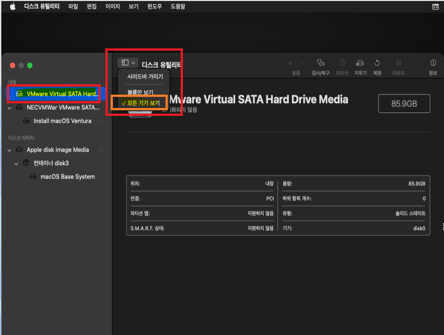The width and height of the screenshot is (444, 335).
Task: Open the Apple menu
Action: 13,6
